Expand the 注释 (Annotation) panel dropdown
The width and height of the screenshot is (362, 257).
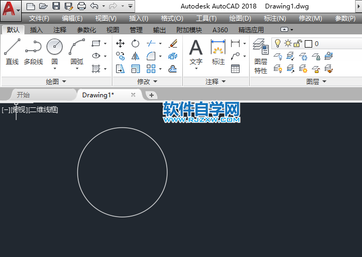(216, 81)
